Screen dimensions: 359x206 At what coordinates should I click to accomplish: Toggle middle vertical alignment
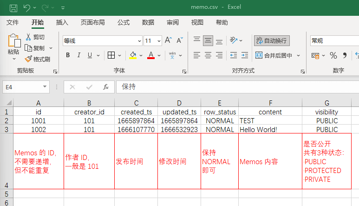click(208, 40)
